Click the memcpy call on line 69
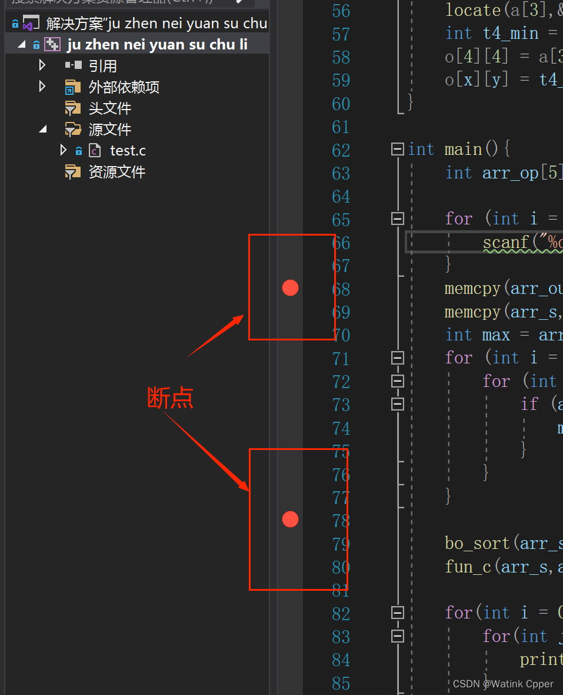The width and height of the screenshot is (563, 695). point(472,312)
